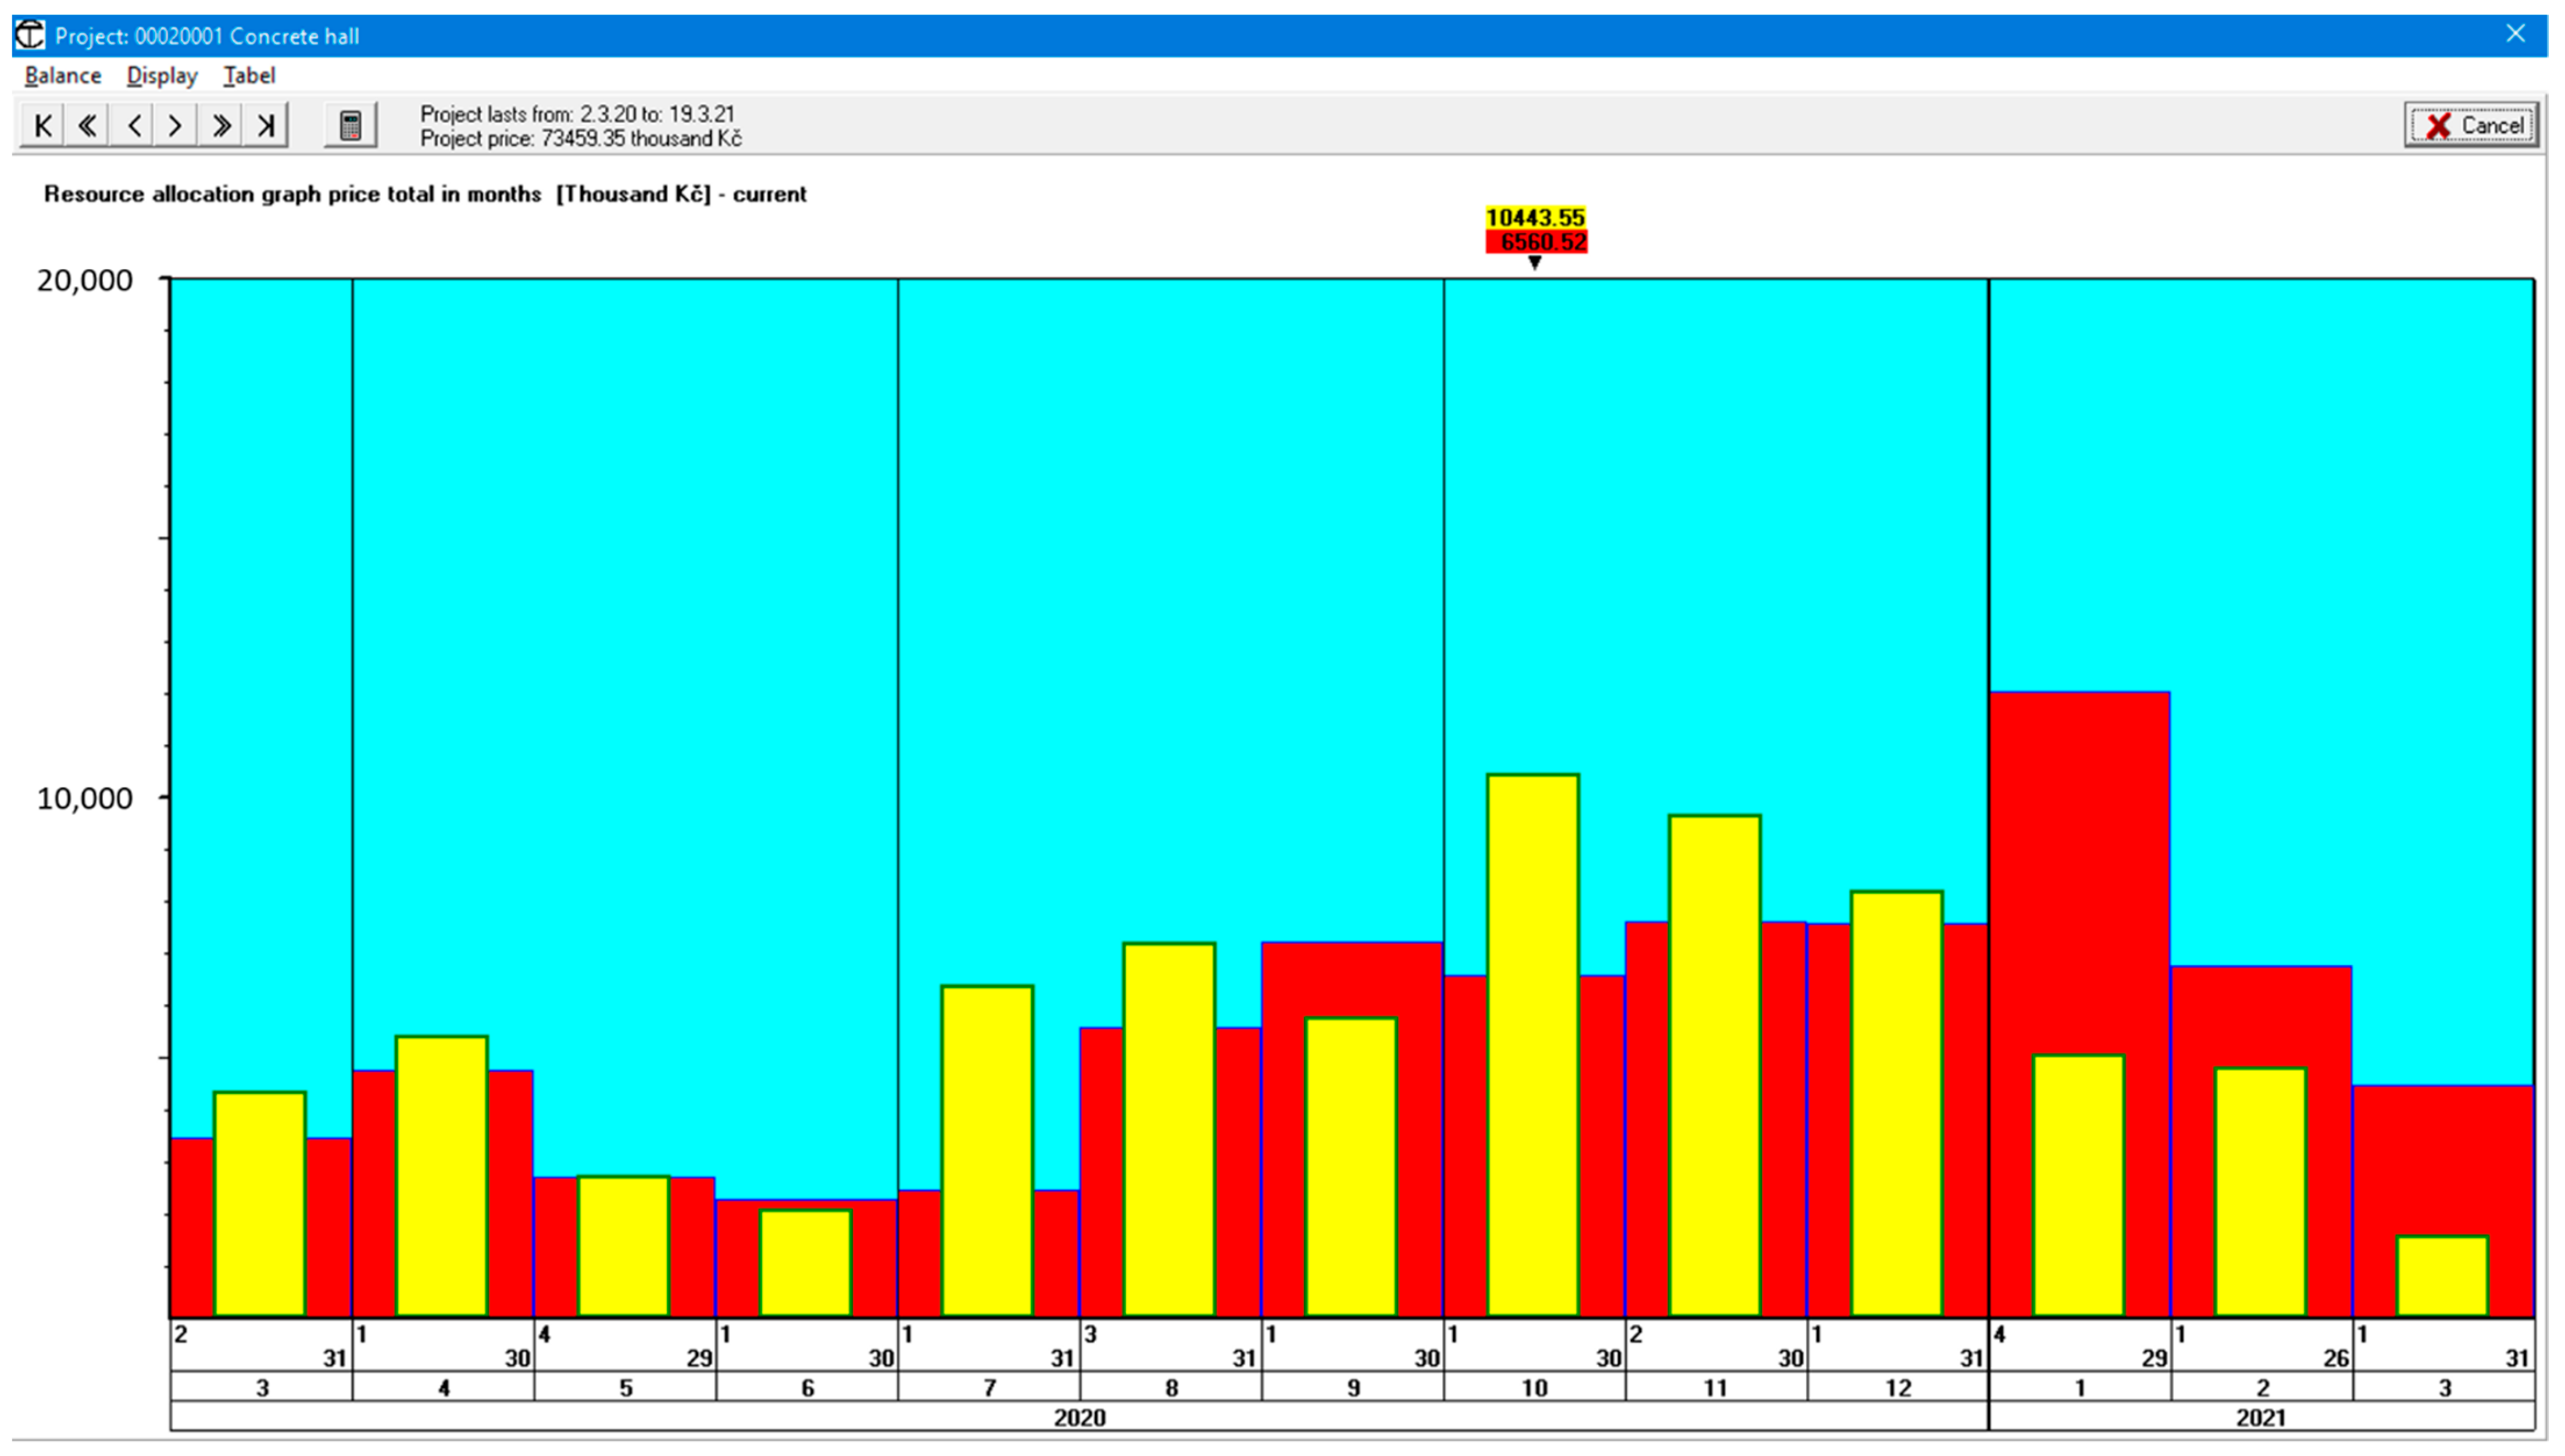Click the single-left previous arrow
The image size is (2565, 1456).
tap(133, 125)
